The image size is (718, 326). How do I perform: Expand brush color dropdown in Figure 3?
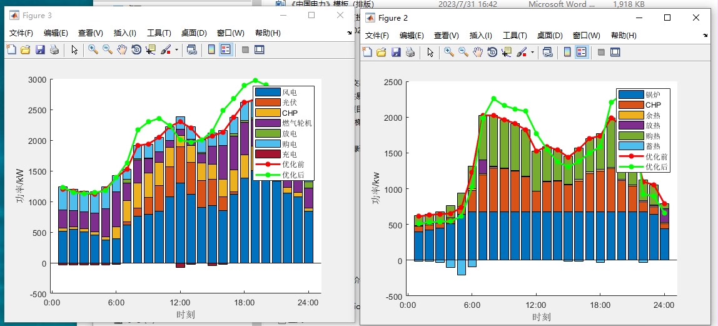click(x=176, y=49)
